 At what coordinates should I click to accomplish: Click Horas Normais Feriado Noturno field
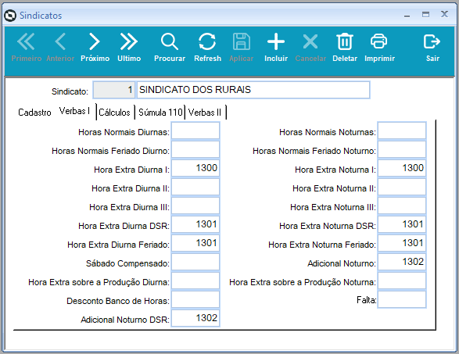402,149
